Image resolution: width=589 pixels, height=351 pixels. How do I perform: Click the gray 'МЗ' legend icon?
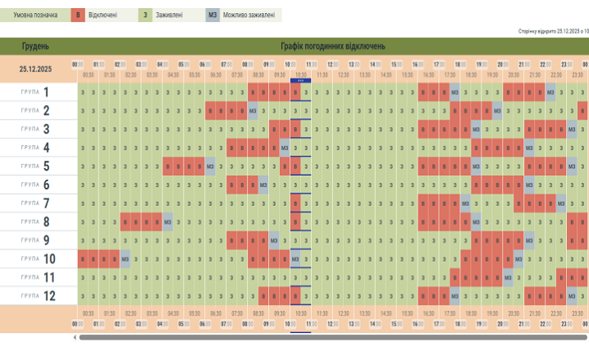coord(212,15)
